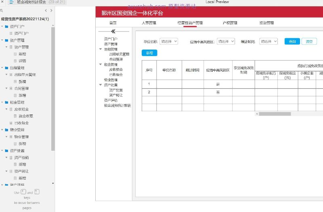Viewport: 323px width, 212px height.
Task: Open 资产门户 page in sitemap tree
Action: pyautogui.click(x=21, y=33)
